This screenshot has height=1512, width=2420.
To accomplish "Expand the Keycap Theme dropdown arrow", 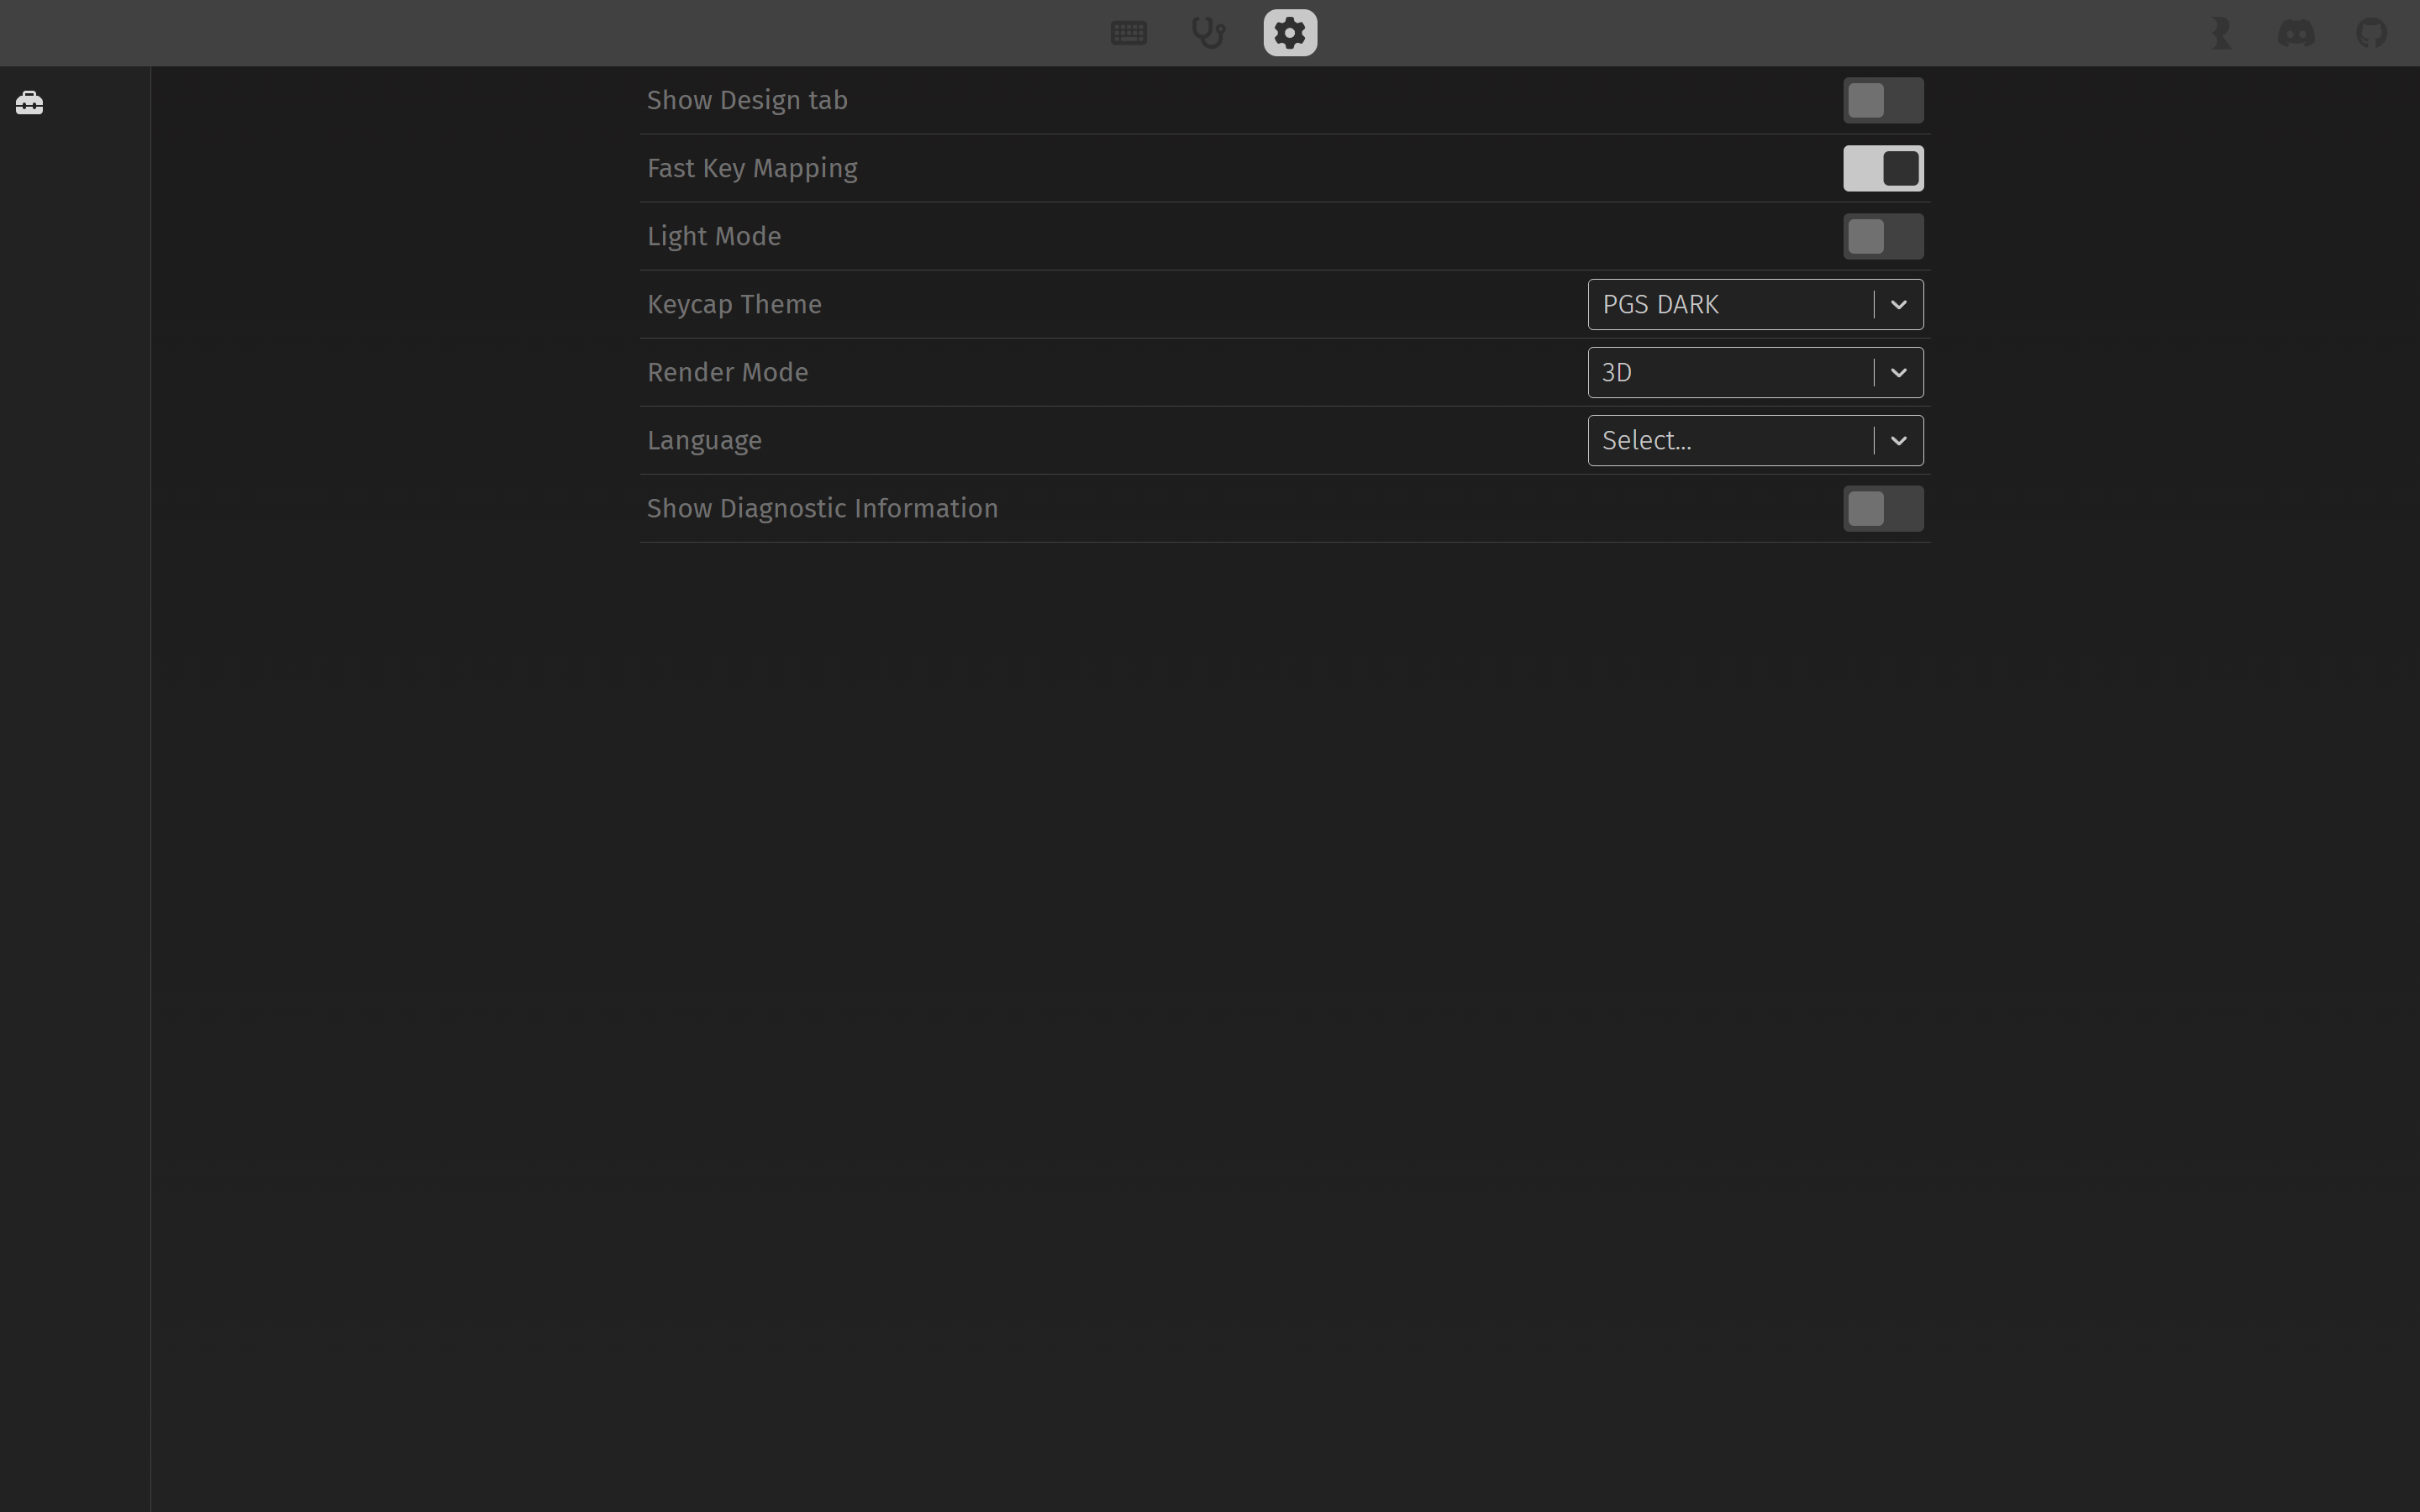I will 1897,304.
